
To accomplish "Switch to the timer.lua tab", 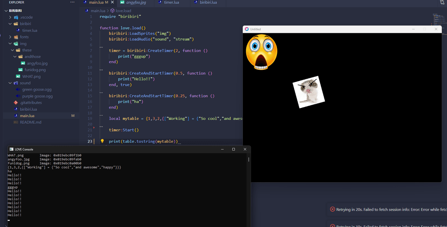I will point(171,2).
